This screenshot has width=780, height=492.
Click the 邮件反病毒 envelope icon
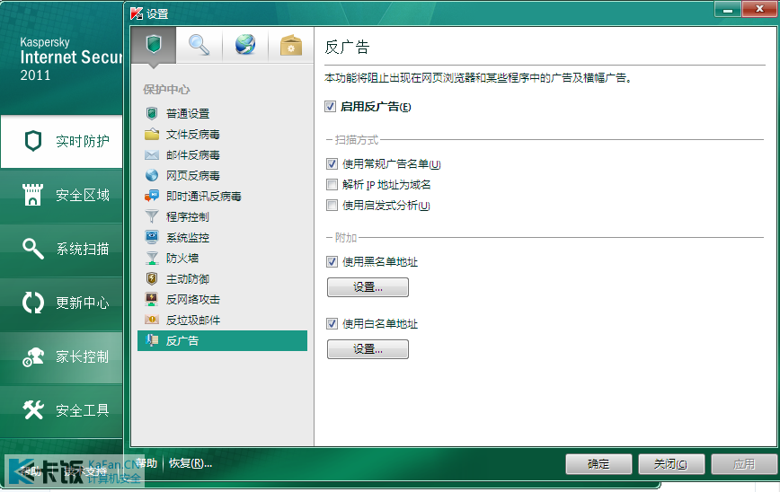pyautogui.click(x=152, y=155)
